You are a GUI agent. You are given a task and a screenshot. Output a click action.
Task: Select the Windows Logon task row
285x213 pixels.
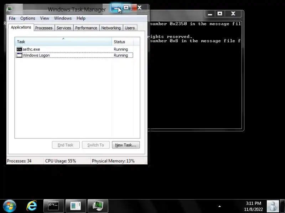coord(74,55)
